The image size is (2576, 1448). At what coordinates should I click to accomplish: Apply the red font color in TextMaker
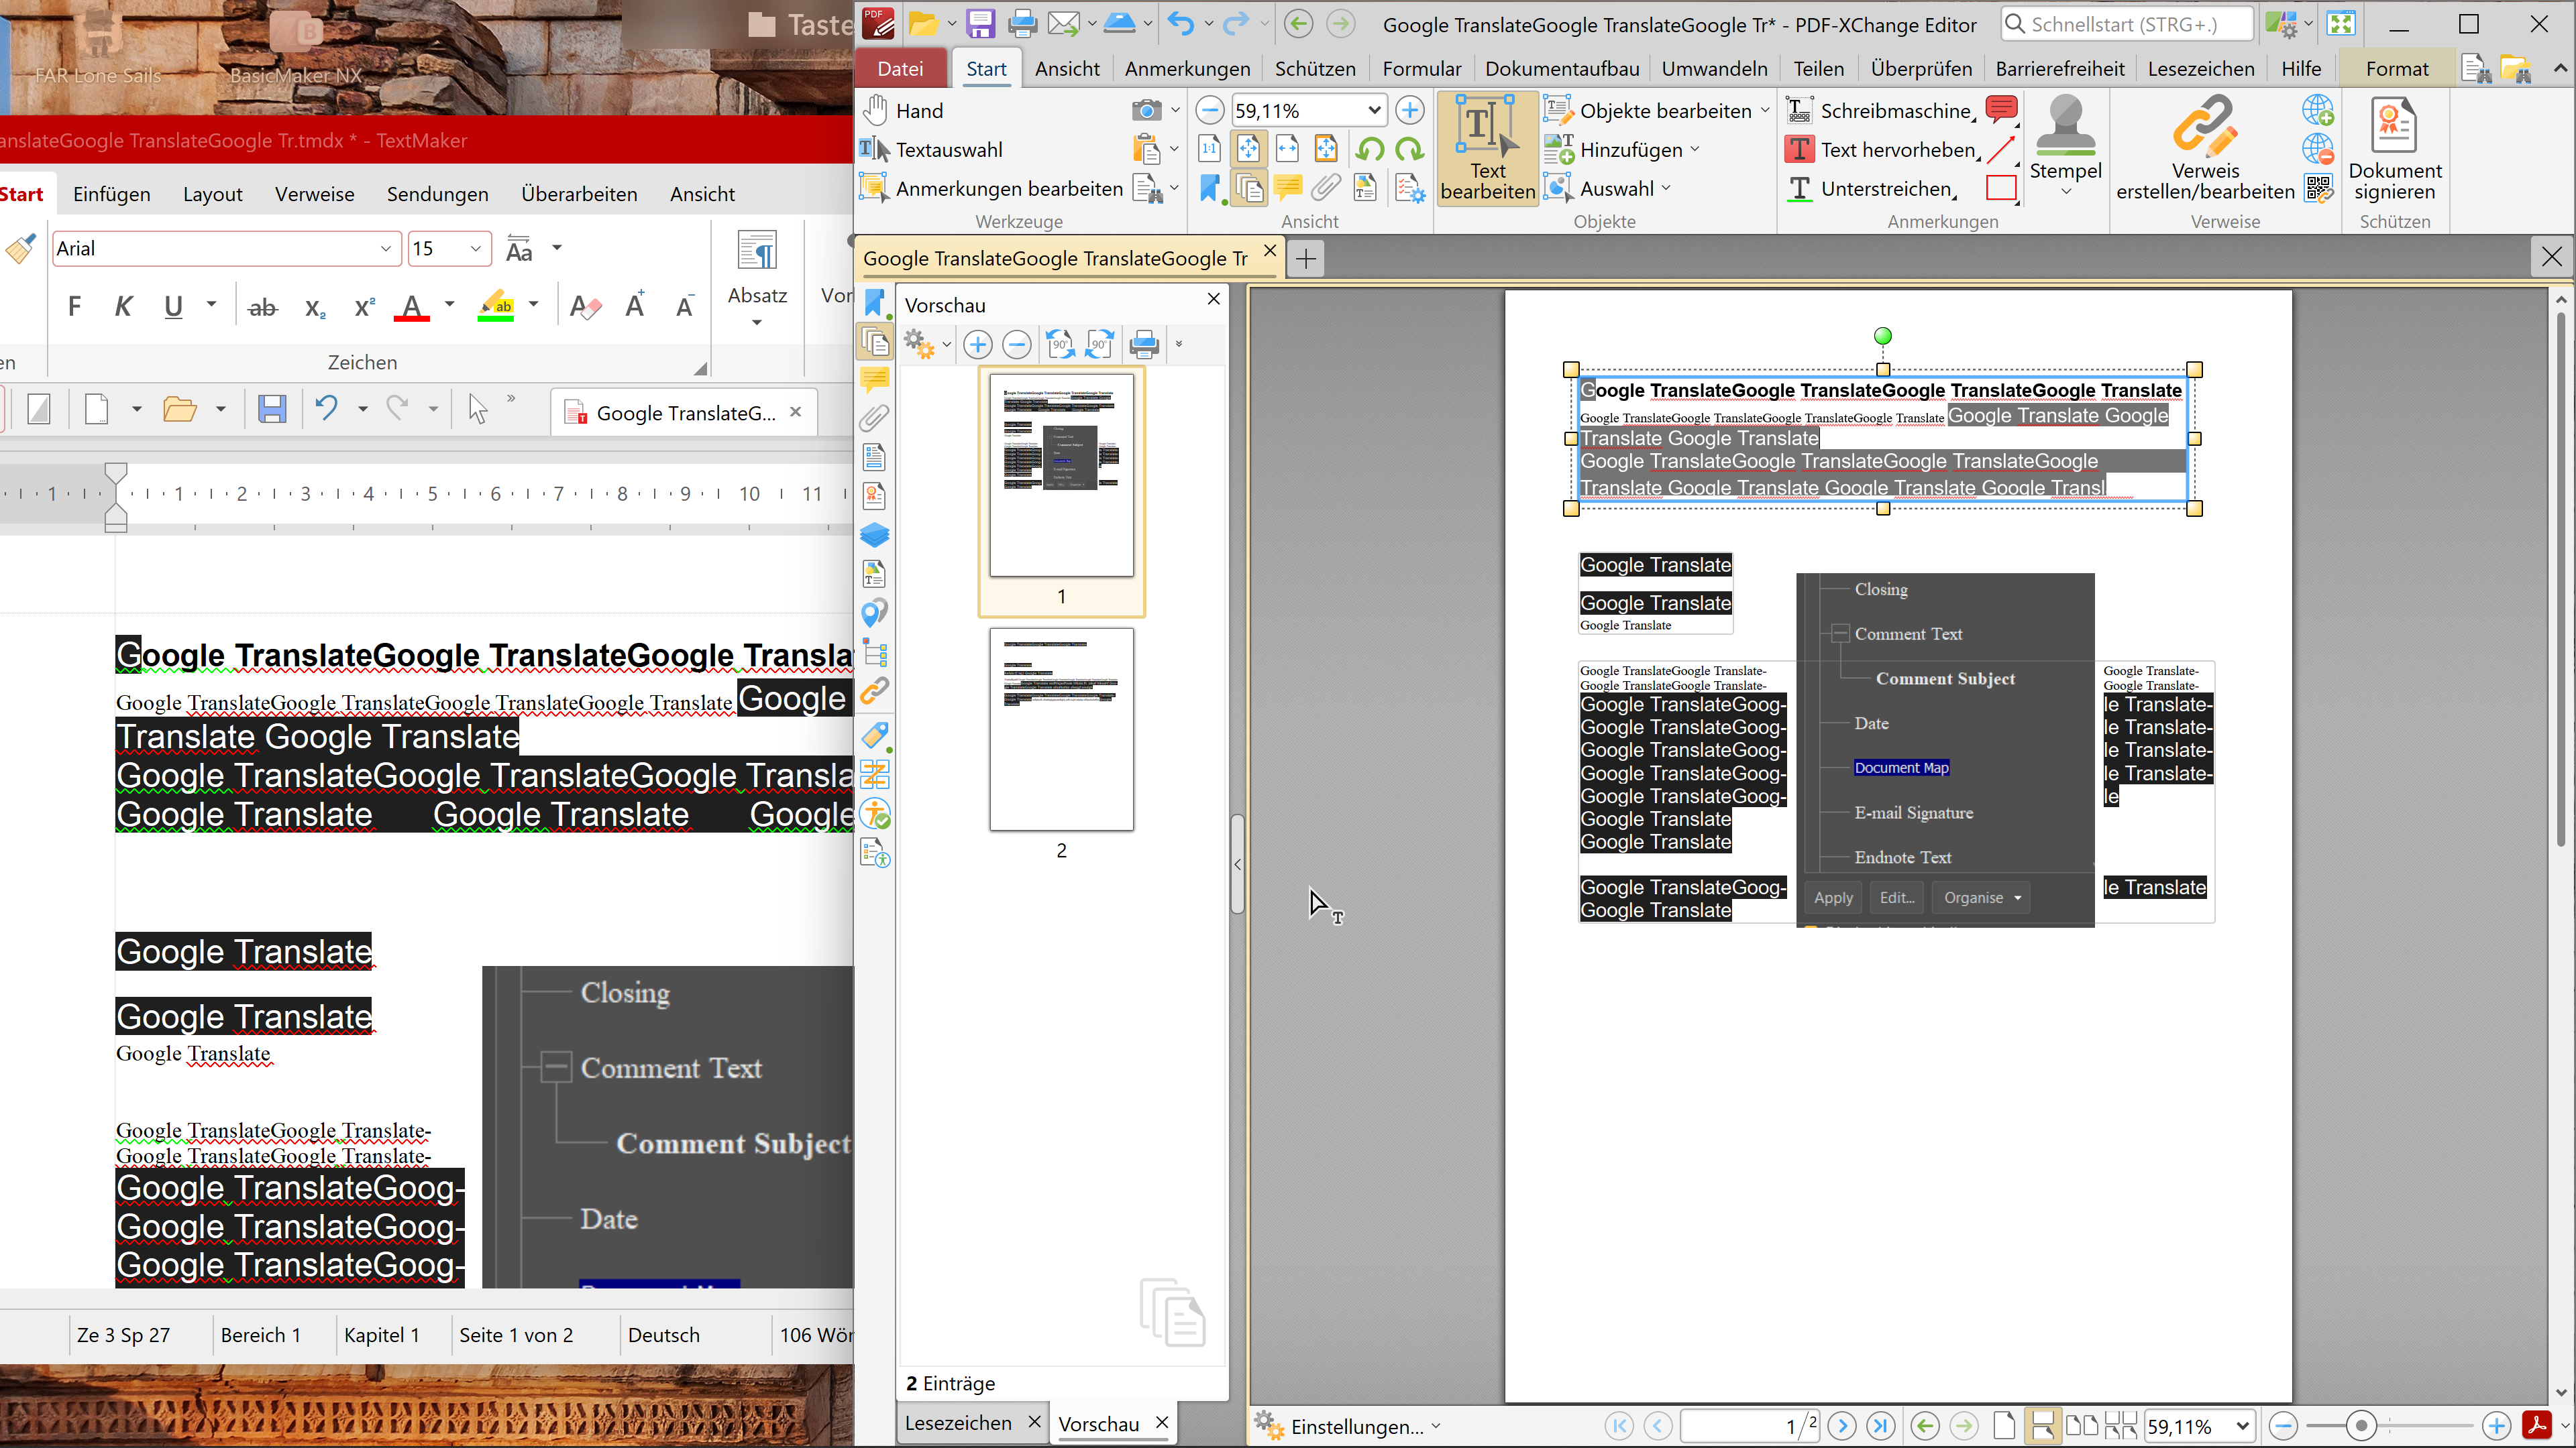click(x=412, y=307)
